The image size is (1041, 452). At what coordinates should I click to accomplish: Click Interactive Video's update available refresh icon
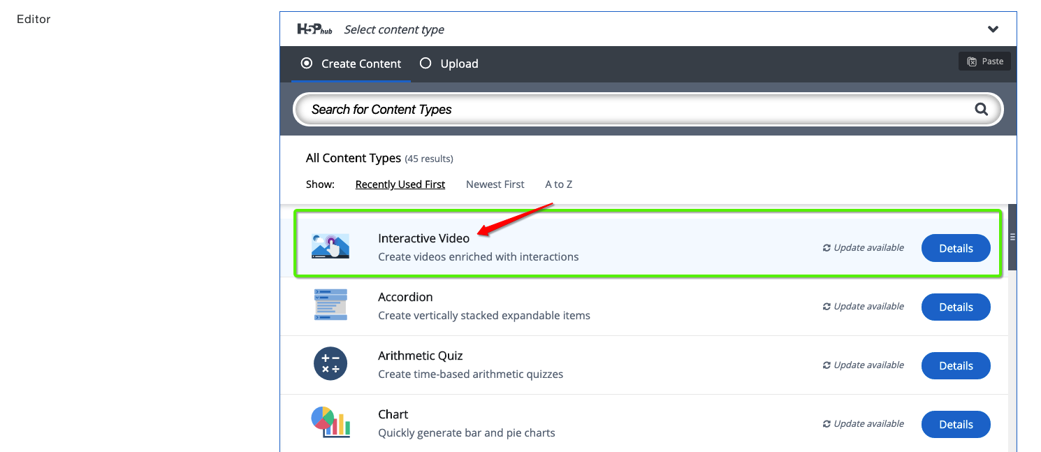[827, 248]
